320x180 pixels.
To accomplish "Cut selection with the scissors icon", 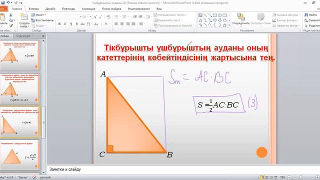I will point(10,15).
